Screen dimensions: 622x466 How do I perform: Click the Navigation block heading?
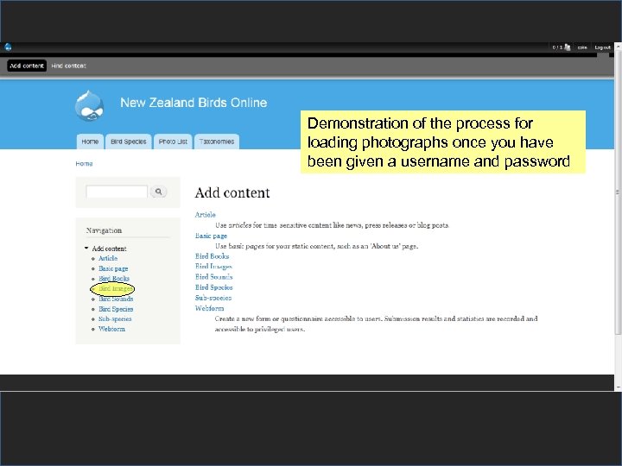[104, 230]
